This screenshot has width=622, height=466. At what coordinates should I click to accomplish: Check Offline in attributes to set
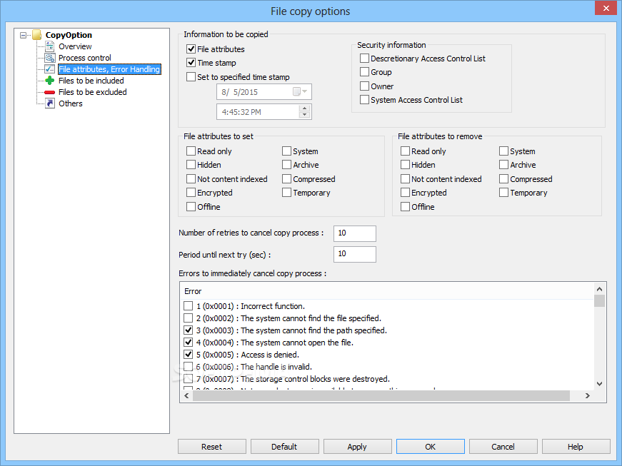(191, 207)
